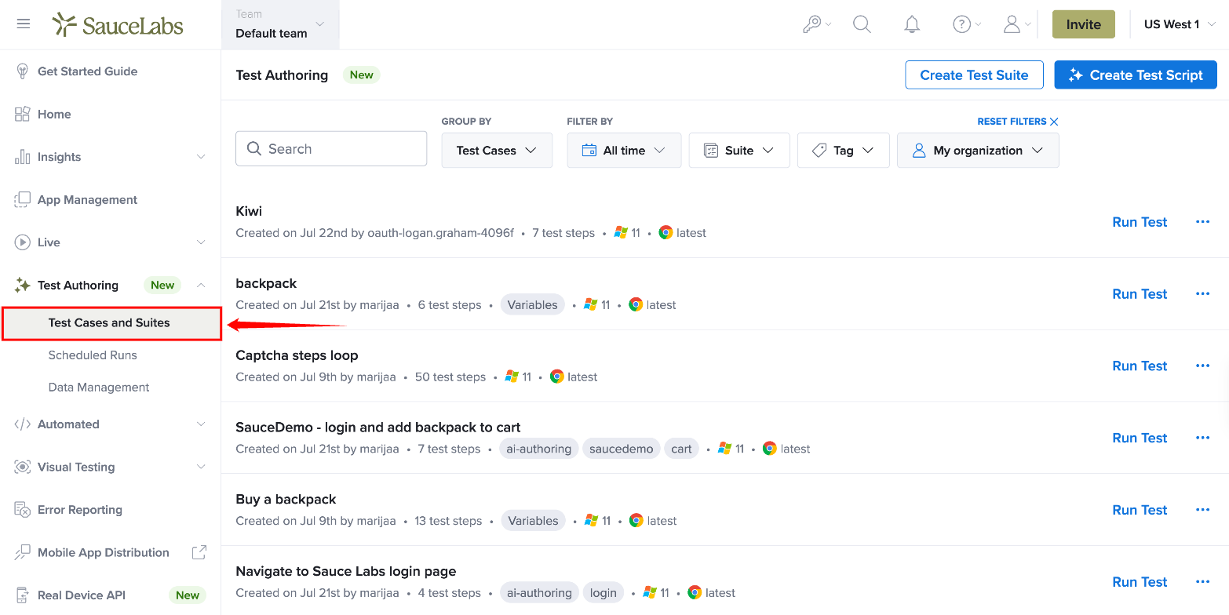
Task: Run the SauceDemo login and add backpack test
Action: [x=1140, y=438]
